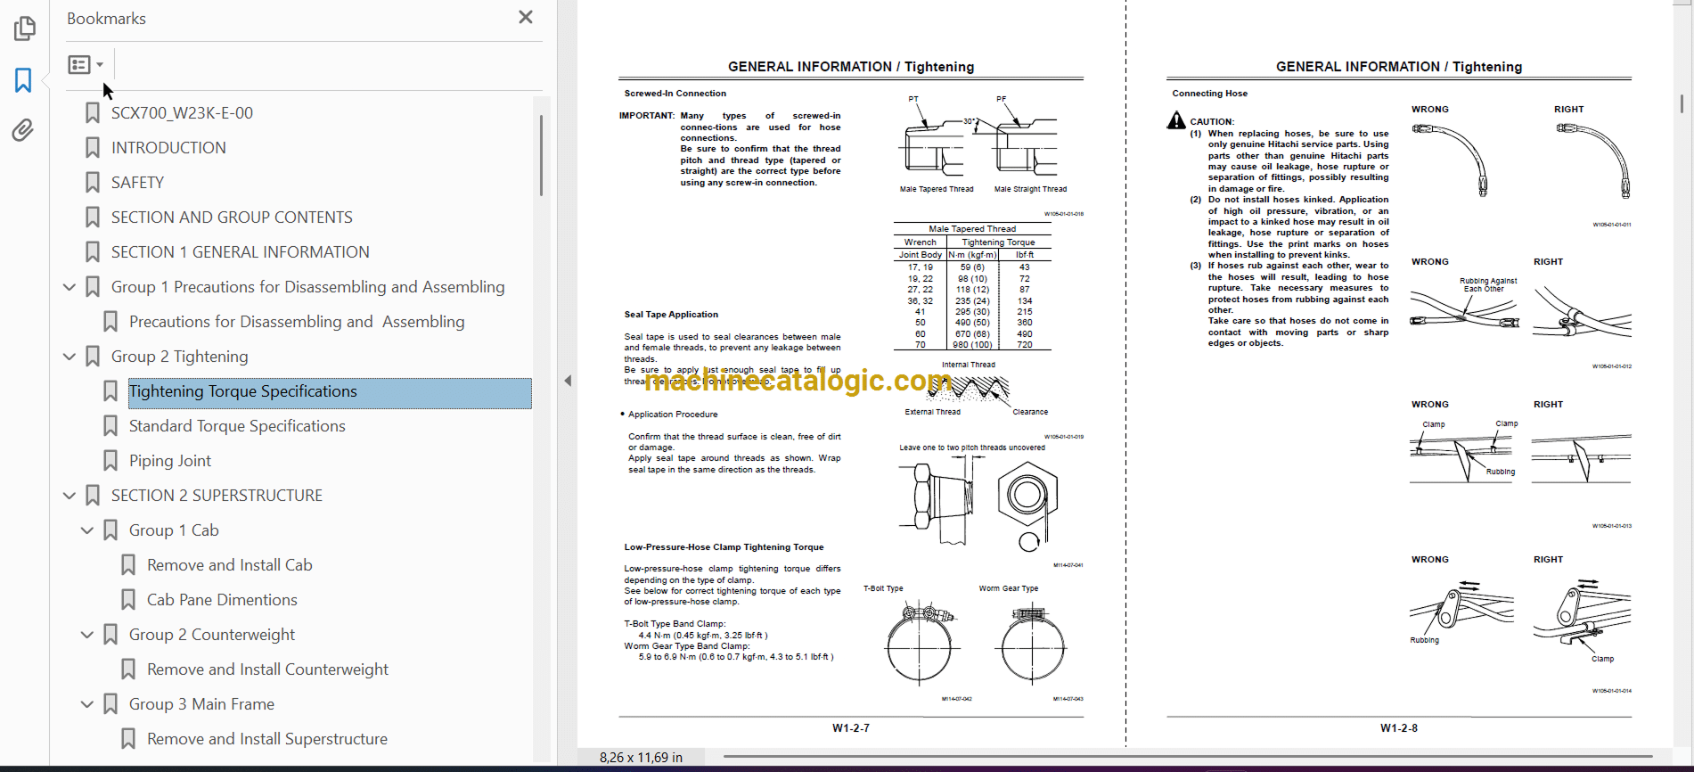The height and width of the screenshot is (772, 1694).
Task: Click the document vertical scrollbar thumb
Action: click(1682, 104)
